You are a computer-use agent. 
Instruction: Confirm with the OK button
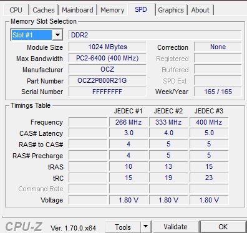[x=223, y=227]
